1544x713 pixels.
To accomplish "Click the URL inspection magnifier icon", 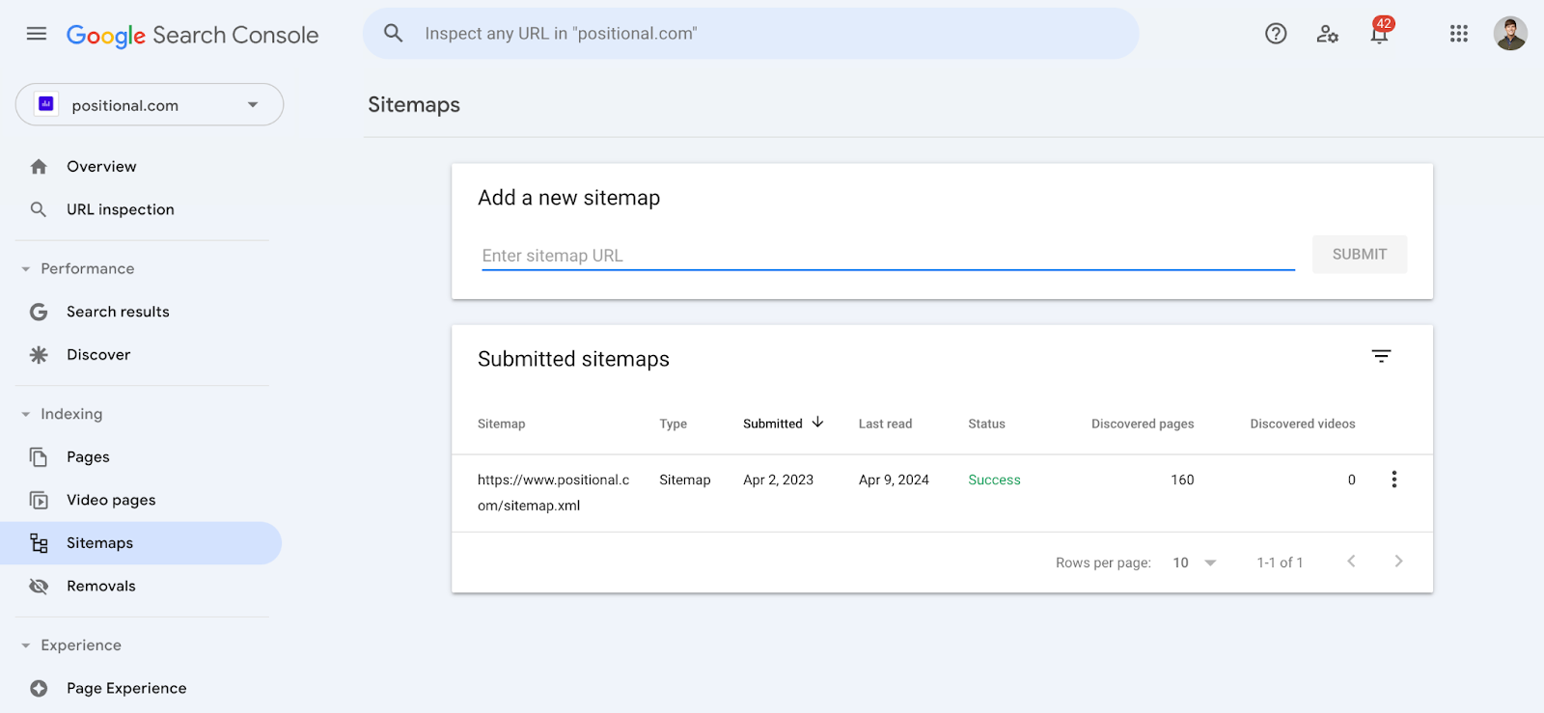I will tap(39, 209).
